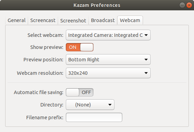This screenshot has height=132, width=194.
Task: Close the Kazam Preferences window
Action: [x=189, y=5]
